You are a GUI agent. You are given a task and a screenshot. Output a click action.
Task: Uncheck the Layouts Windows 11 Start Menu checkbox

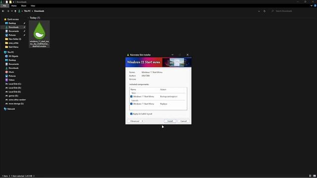[131, 104]
